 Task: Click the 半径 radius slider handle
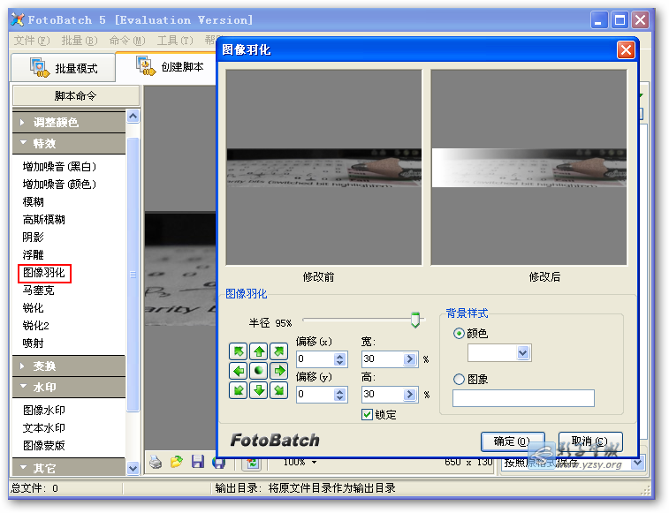tap(415, 321)
